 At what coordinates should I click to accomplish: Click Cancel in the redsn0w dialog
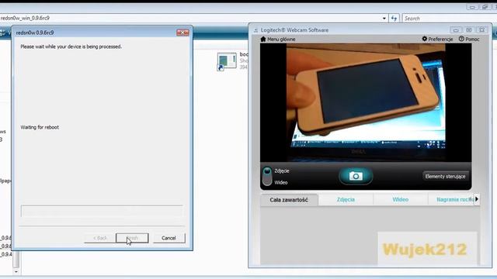click(x=169, y=238)
